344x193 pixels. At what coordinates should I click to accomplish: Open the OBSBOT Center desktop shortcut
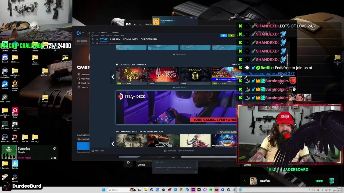[15, 113]
